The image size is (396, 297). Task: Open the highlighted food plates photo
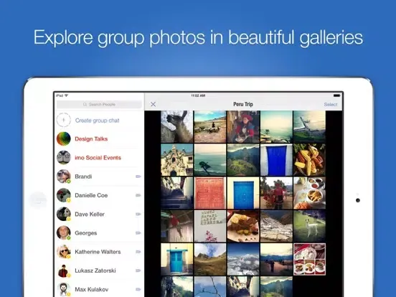point(309,259)
